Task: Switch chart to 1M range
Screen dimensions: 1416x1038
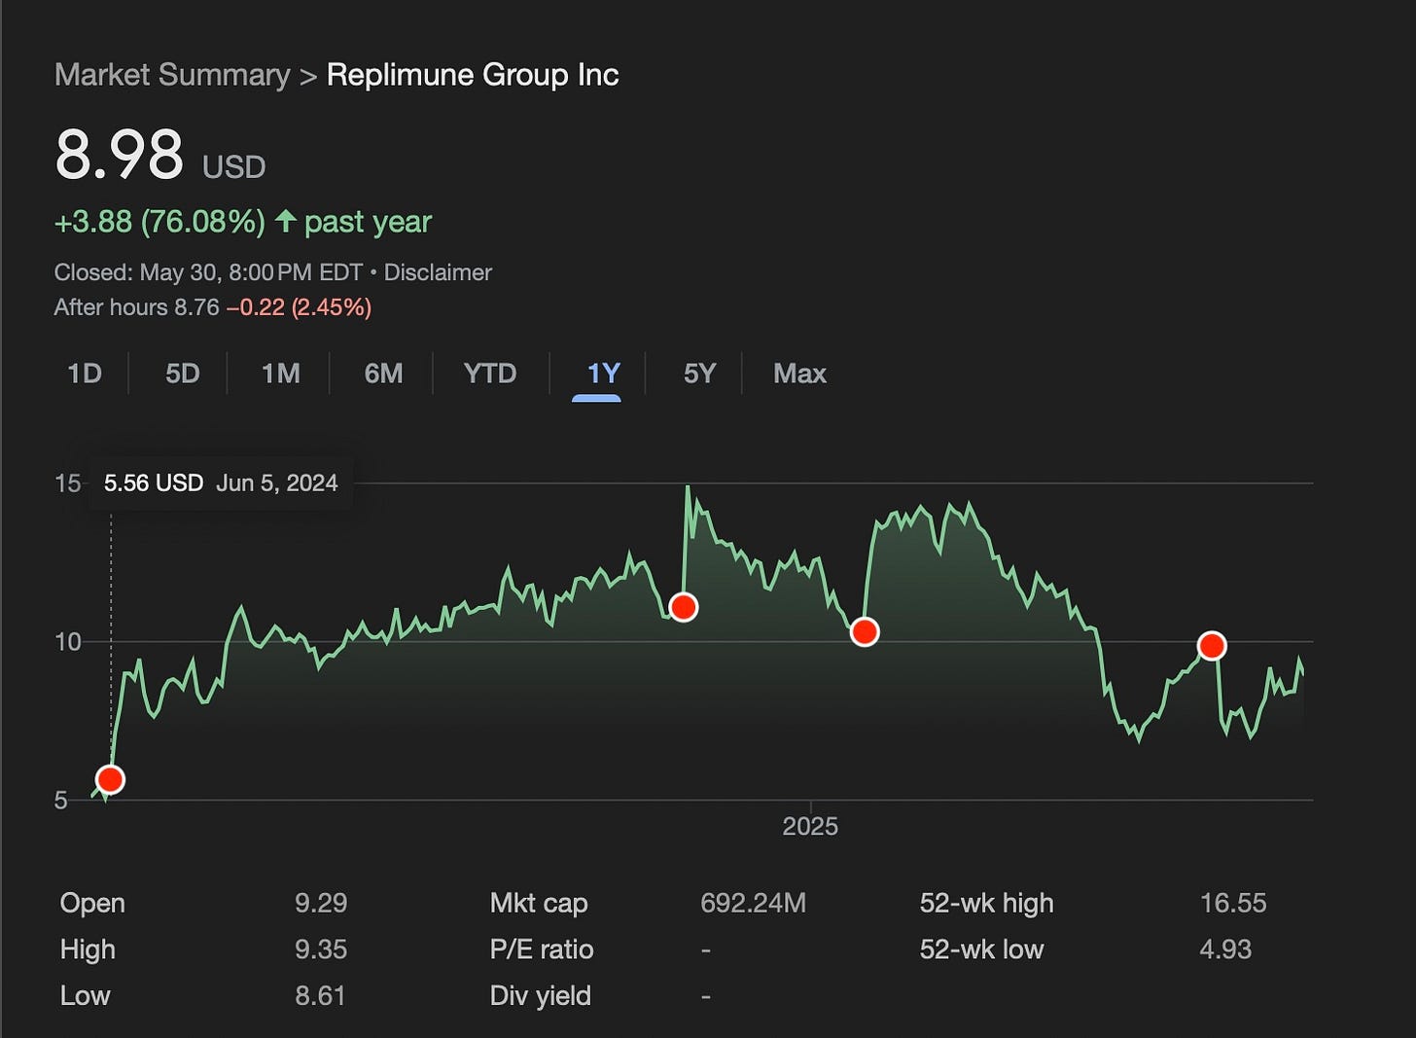Action: coord(281,374)
